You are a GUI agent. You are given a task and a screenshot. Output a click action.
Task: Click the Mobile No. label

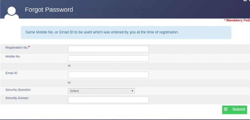[13, 56]
